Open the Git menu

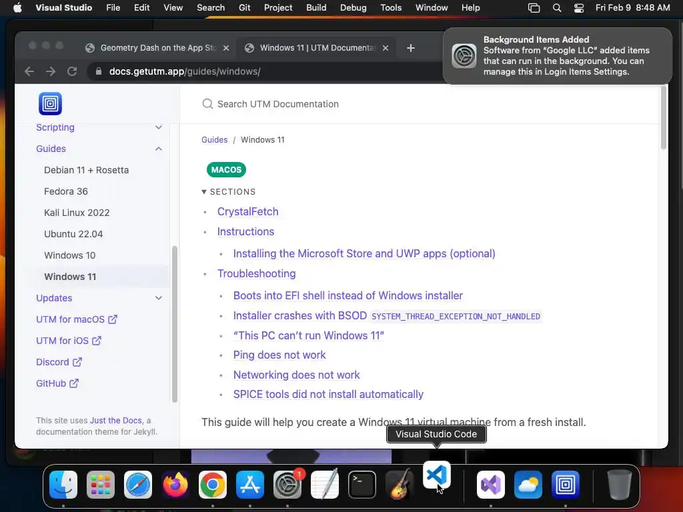tap(244, 8)
